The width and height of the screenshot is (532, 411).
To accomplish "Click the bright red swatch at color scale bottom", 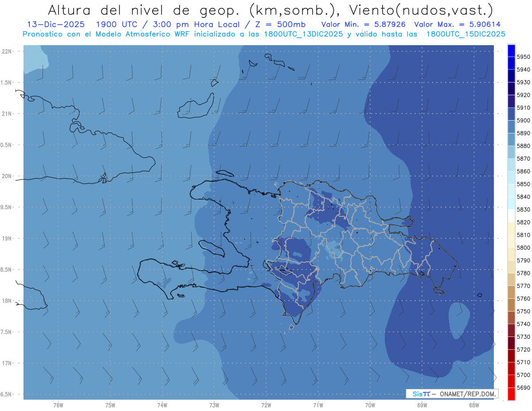I will coord(511,394).
